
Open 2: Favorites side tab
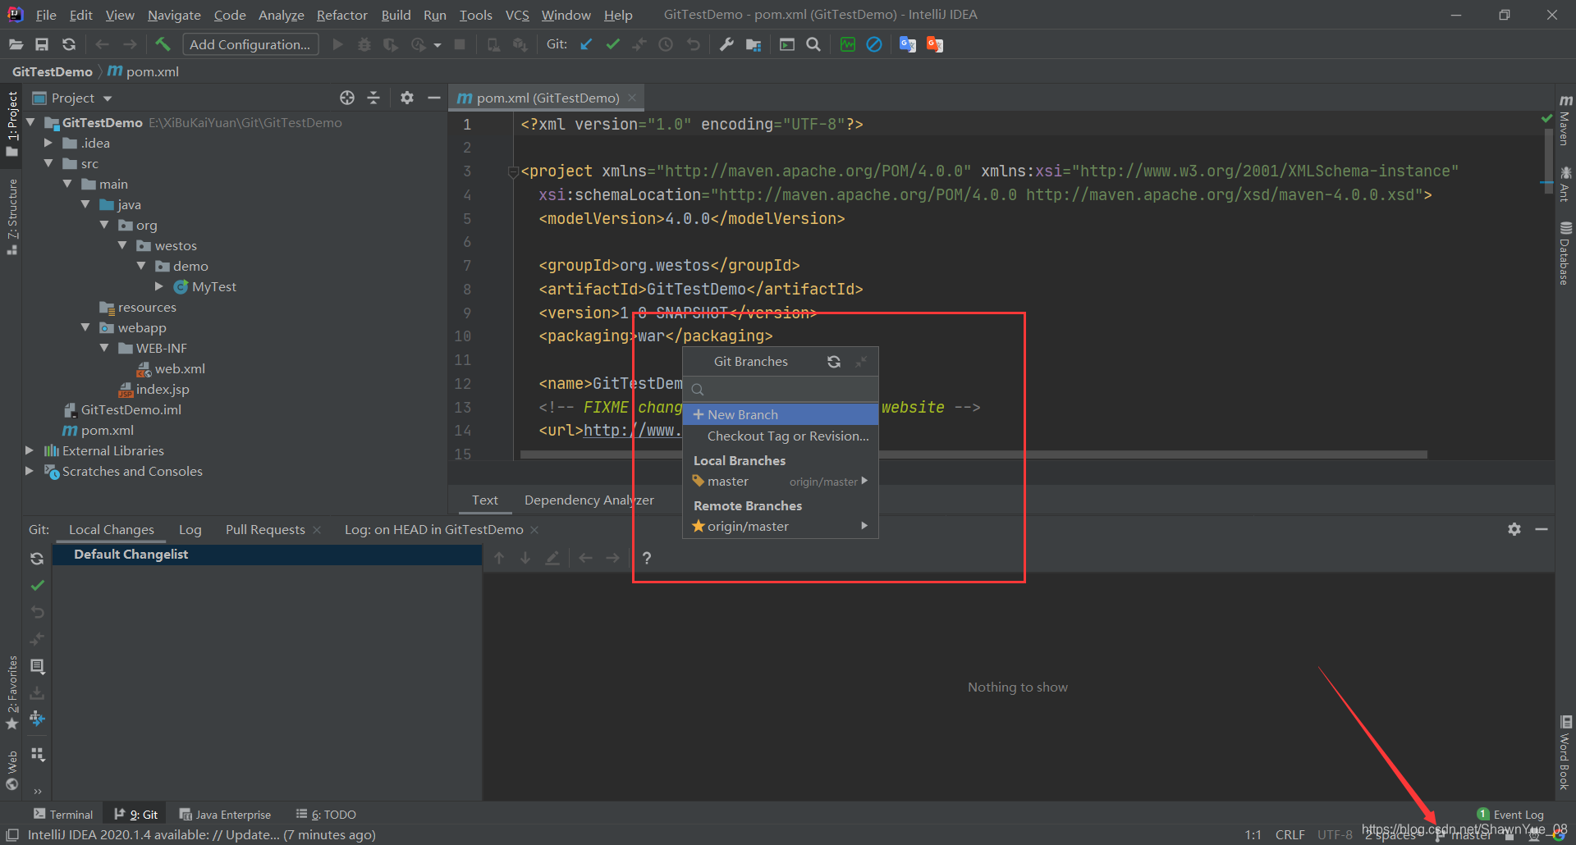click(12, 692)
